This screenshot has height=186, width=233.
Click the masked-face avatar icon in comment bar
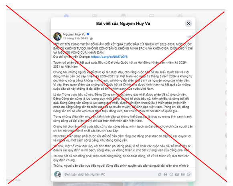click(x=165, y=174)
